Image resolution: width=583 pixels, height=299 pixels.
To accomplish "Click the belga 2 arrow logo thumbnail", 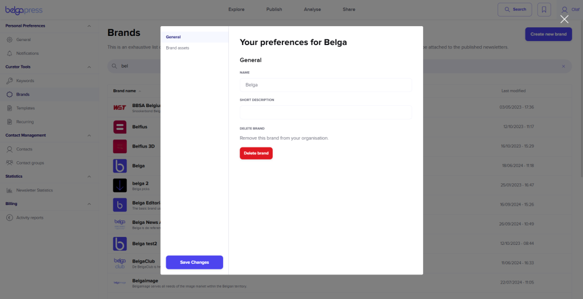I will tap(120, 185).
